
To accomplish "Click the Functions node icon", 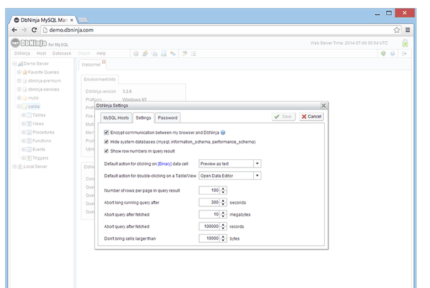I will (29, 141).
